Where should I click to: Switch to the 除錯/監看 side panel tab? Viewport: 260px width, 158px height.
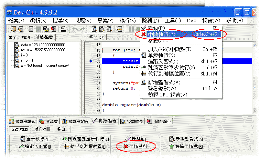click(x=44, y=37)
